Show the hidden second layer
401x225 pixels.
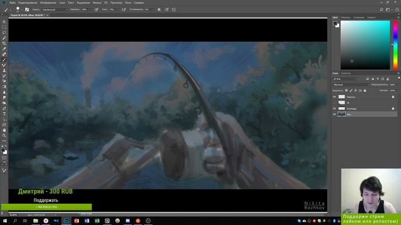click(334, 102)
